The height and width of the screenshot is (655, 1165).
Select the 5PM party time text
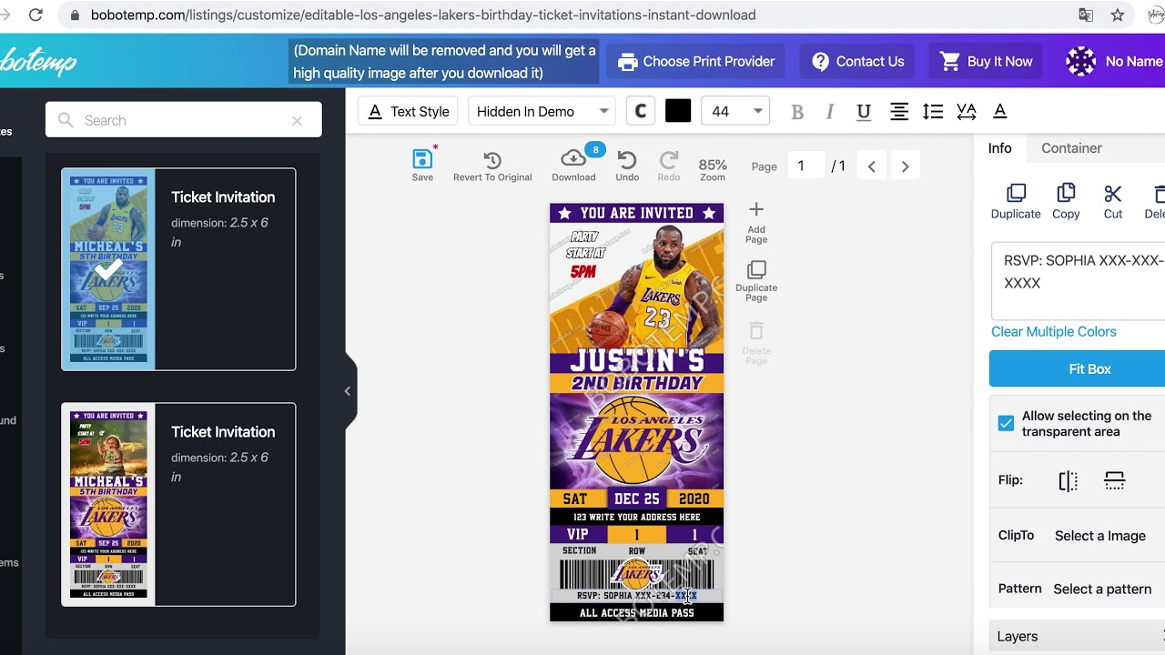[582, 272]
